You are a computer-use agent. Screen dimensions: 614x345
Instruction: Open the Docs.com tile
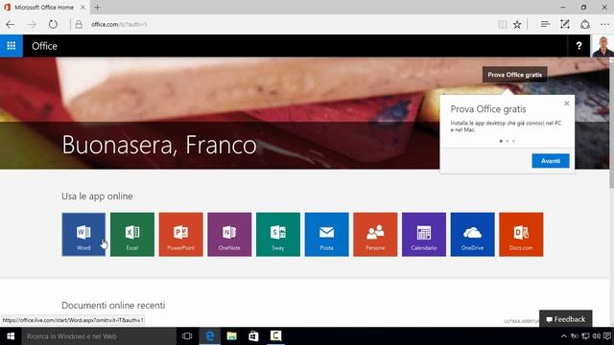click(x=521, y=234)
